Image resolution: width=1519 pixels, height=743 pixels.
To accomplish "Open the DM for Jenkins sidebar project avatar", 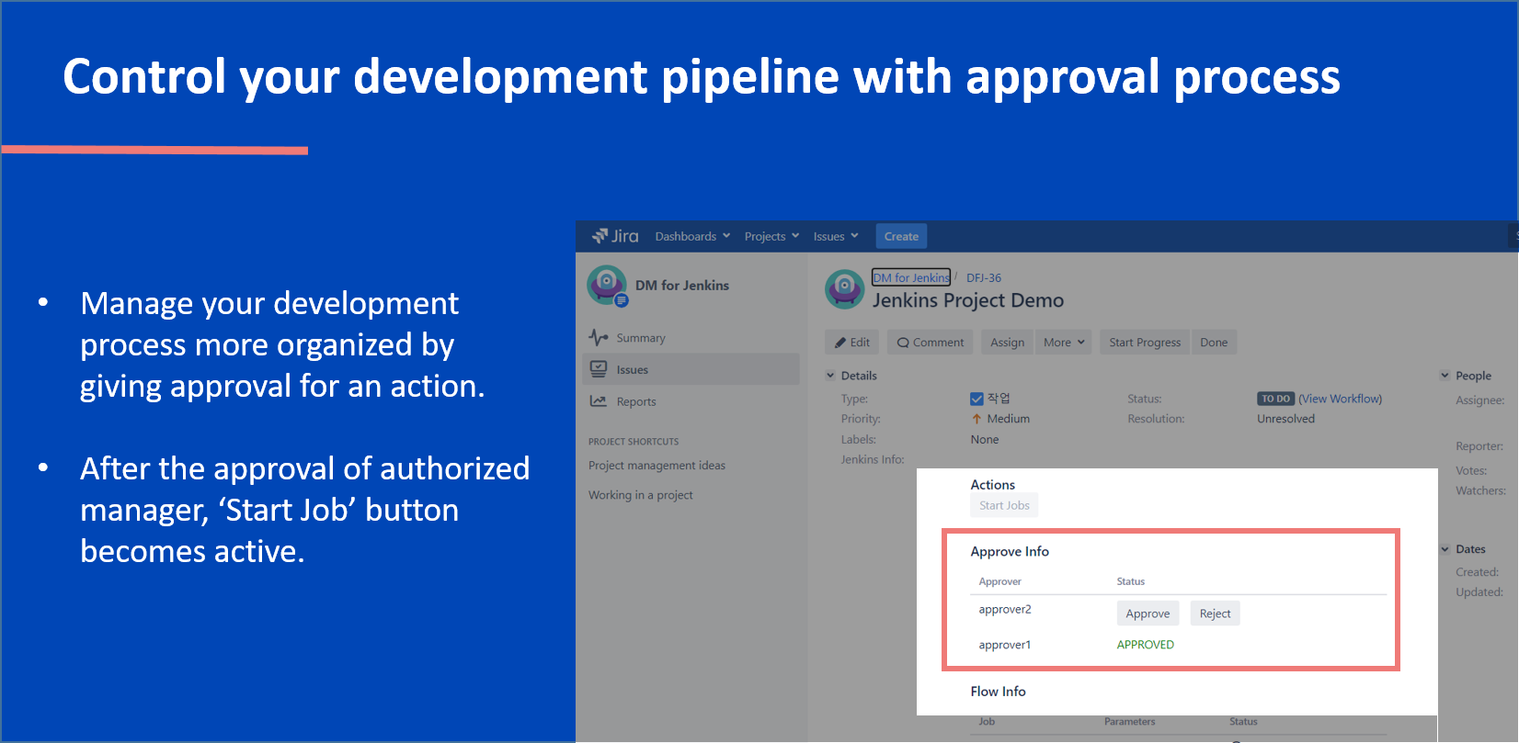I will point(607,286).
